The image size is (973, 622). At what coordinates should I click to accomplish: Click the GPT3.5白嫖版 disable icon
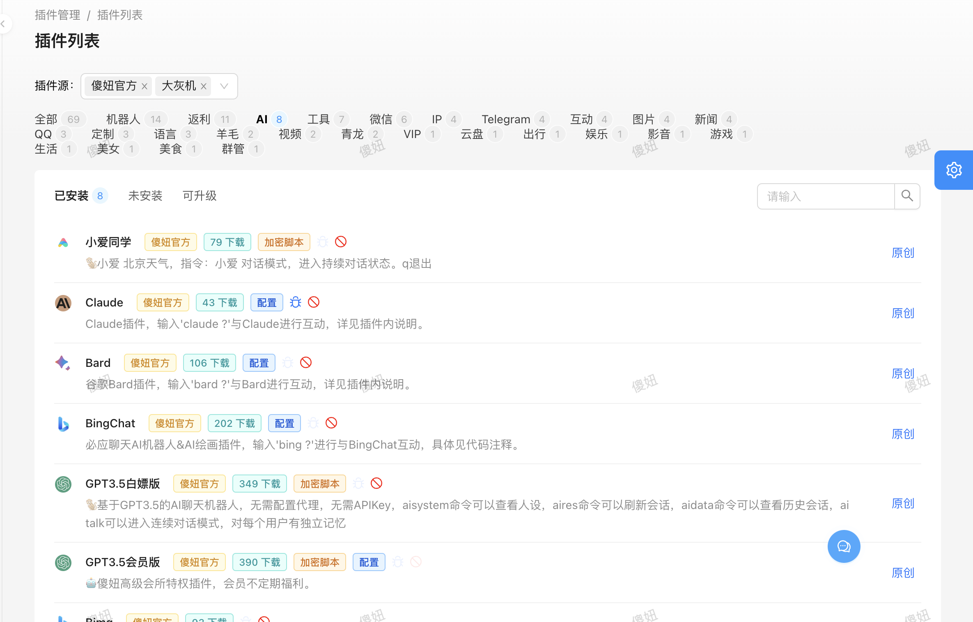tap(376, 483)
